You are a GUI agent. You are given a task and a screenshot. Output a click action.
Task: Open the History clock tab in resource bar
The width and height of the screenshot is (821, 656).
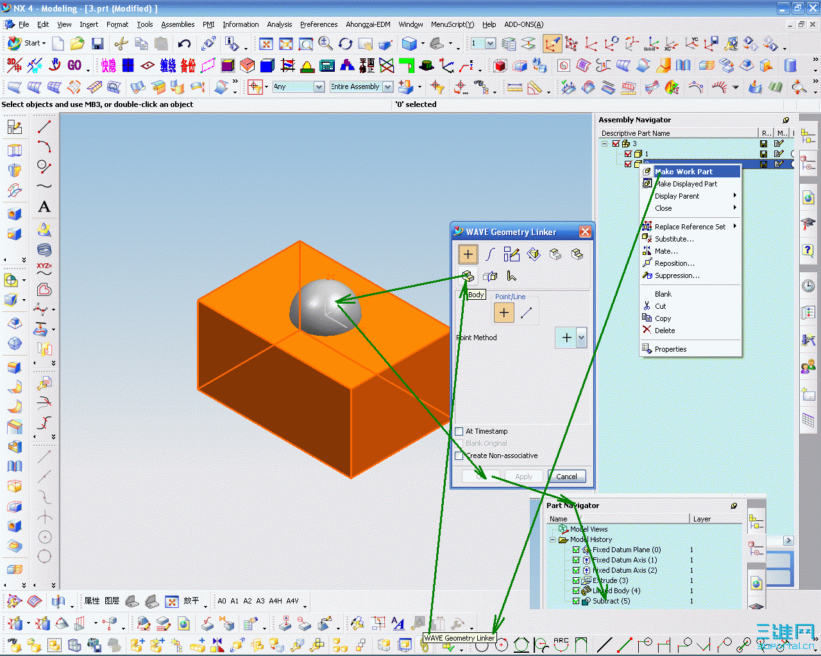[x=808, y=285]
